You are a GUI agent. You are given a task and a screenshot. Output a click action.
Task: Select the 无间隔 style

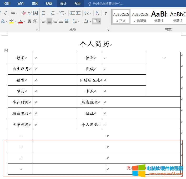(x=139, y=17)
